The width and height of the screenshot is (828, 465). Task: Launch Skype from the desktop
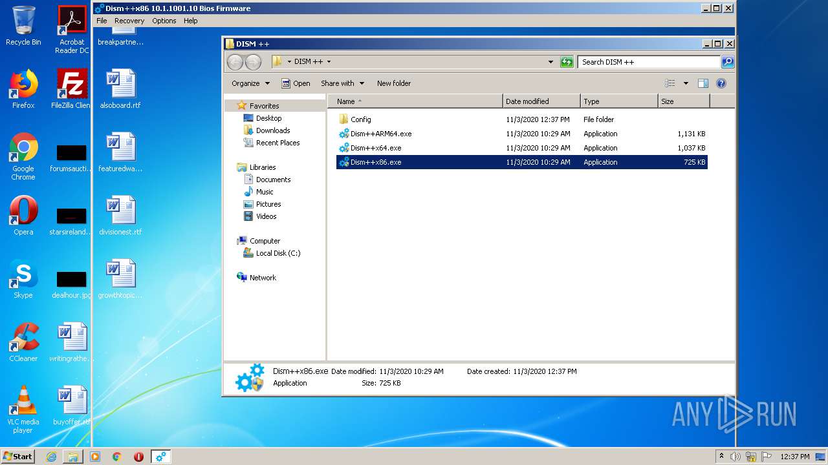tap(23, 279)
